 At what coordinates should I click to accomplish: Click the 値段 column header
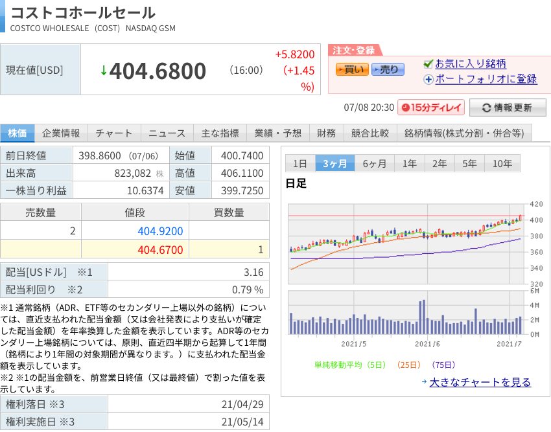(x=135, y=212)
